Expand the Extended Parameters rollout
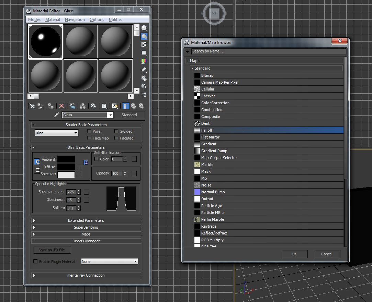This screenshot has height=302, width=372. click(86, 220)
